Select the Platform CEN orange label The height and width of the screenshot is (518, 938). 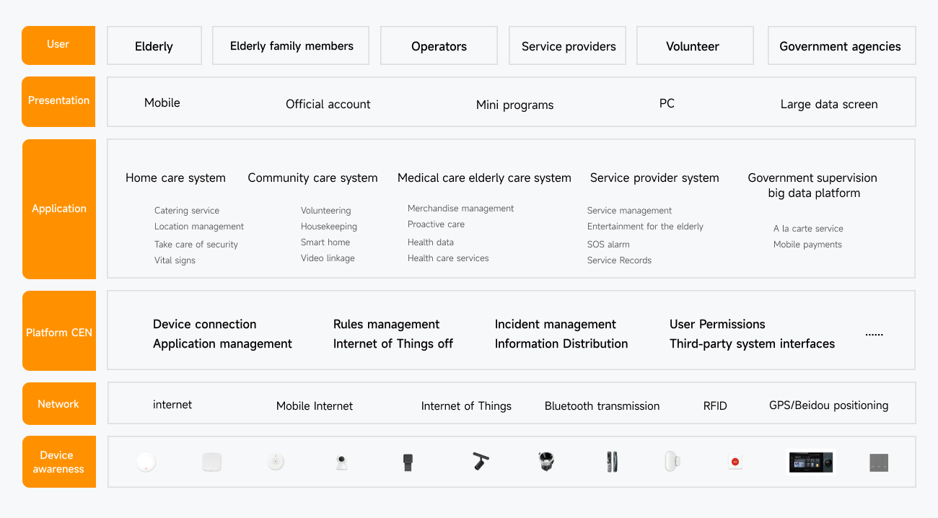[59, 333]
